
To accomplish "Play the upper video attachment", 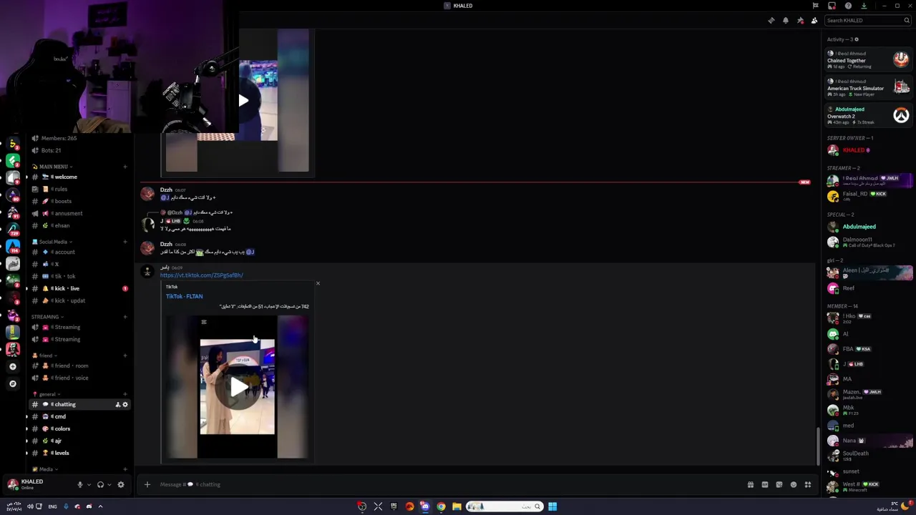I will 243,101.
